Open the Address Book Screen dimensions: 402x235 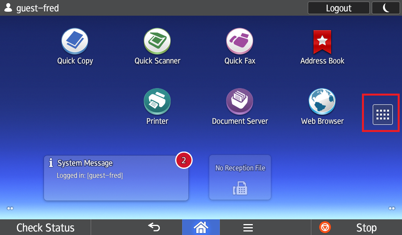322,42
